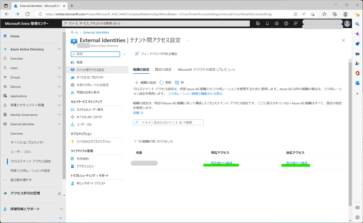The image size is (363, 223).
Task: Collapse External Identities section
Action: [x=59, y=124]
